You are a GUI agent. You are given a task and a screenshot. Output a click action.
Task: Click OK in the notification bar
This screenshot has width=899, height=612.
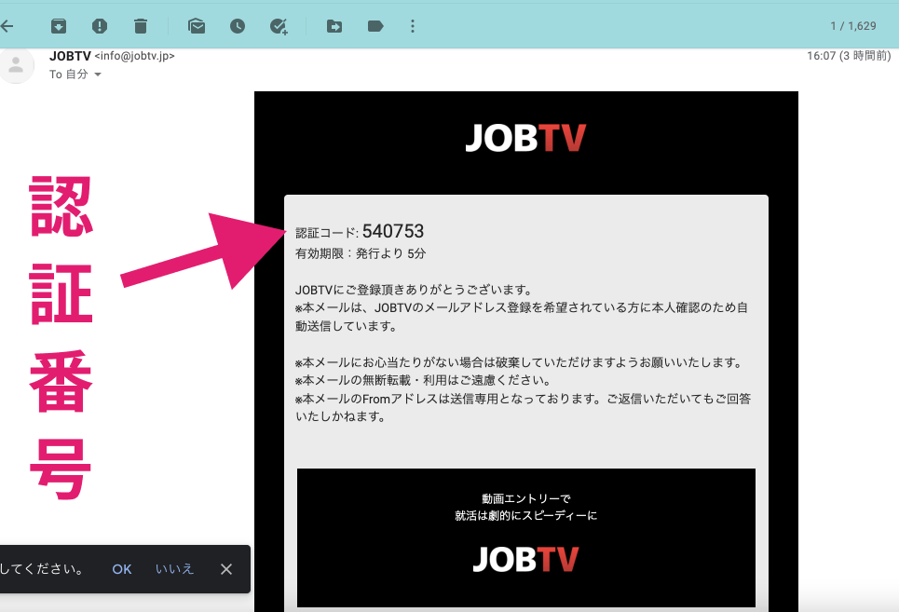(122, 569)
